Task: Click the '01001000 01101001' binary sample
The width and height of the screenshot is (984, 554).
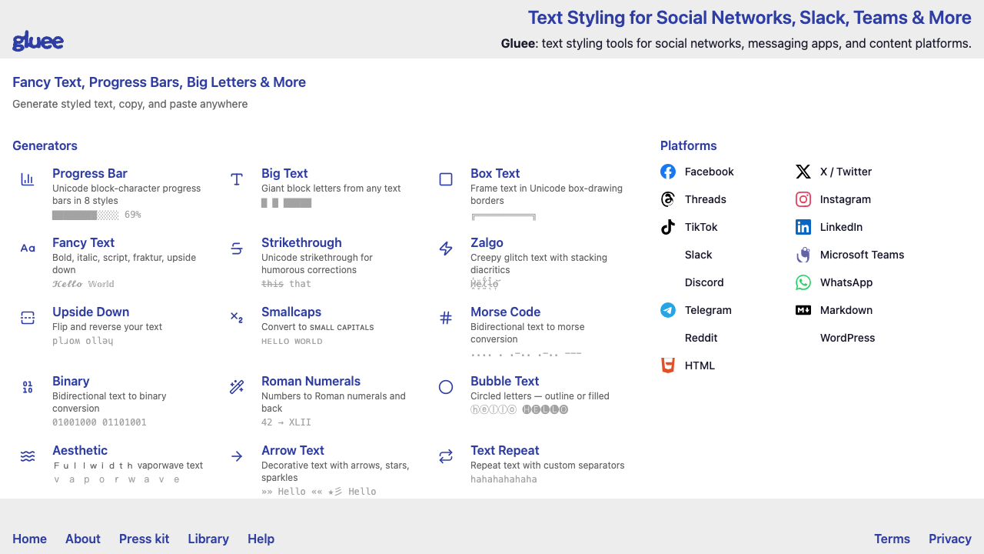Action: point(99,422)
